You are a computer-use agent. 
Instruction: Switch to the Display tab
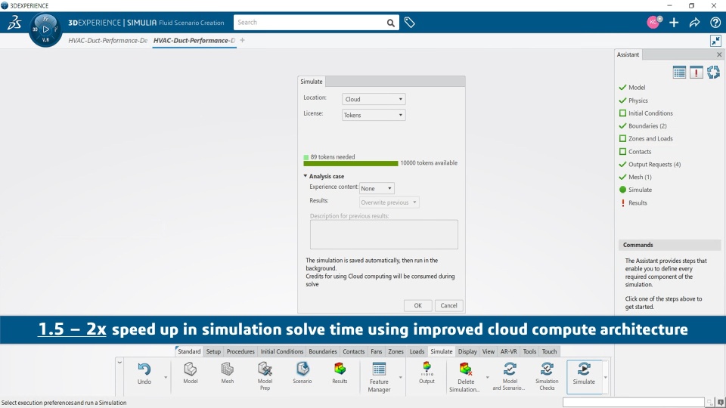click(x=467, y=351)
